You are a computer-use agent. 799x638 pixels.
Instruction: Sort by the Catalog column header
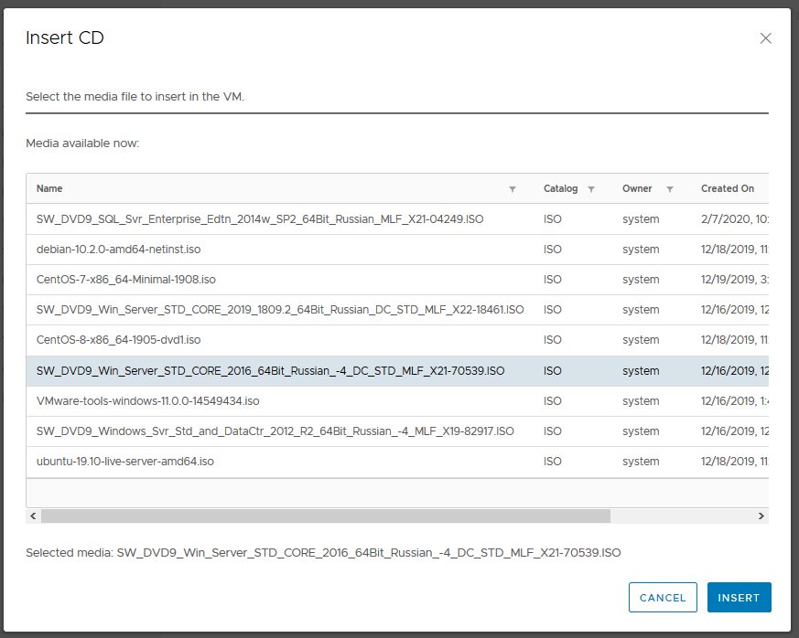(x=560, y=189)
